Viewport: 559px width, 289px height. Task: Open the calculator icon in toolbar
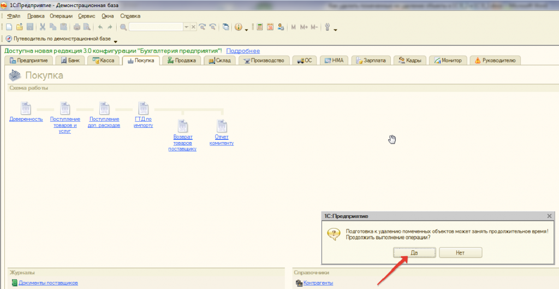click(x=260, y=27)
